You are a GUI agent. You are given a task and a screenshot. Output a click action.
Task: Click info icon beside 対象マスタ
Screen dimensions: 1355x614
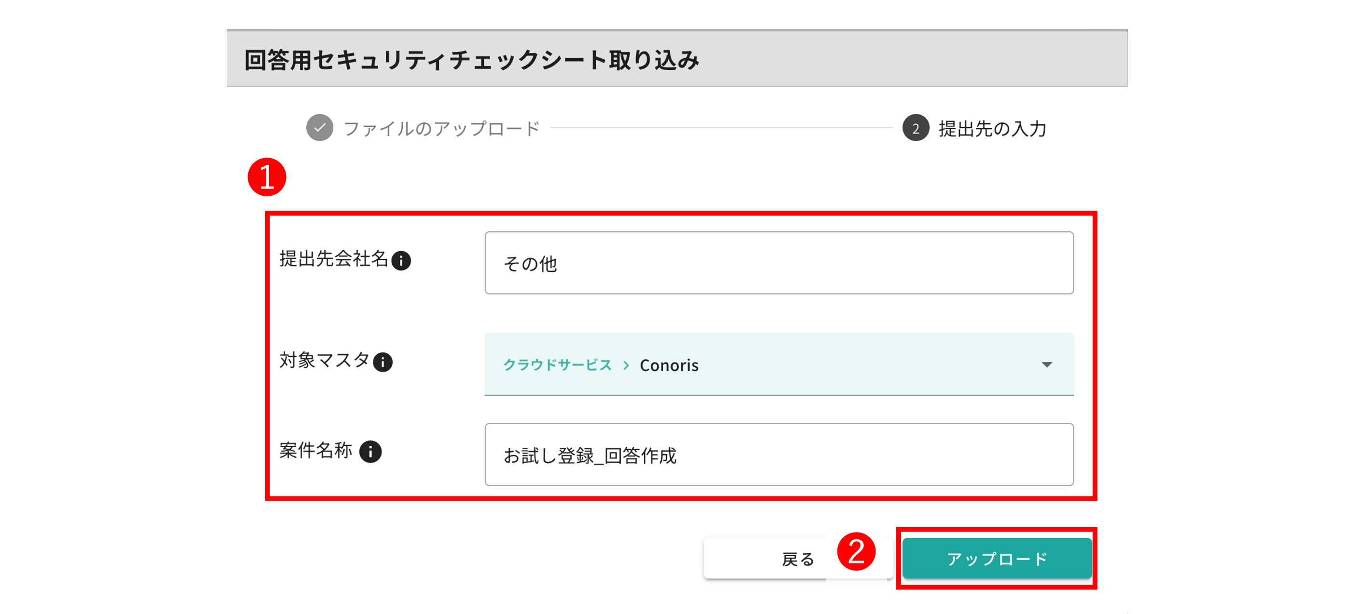tap(383, 362)
